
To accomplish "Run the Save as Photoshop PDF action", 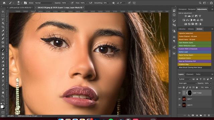I will tap(194, 61).
